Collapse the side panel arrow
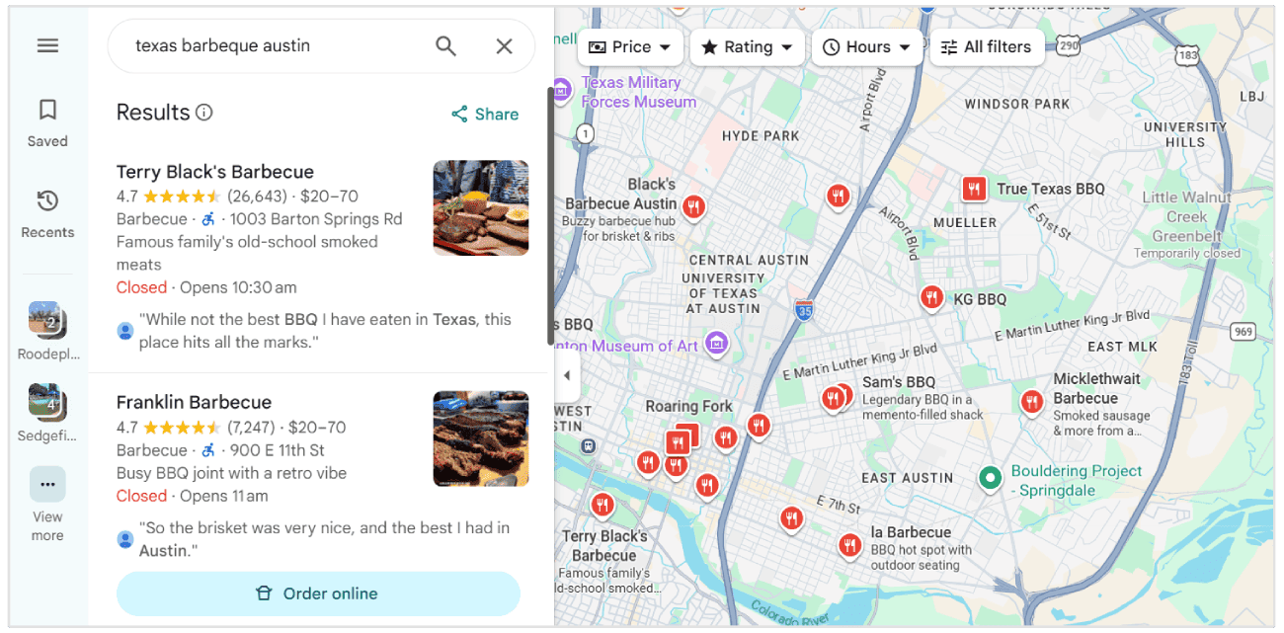 [x=567, y=375]
